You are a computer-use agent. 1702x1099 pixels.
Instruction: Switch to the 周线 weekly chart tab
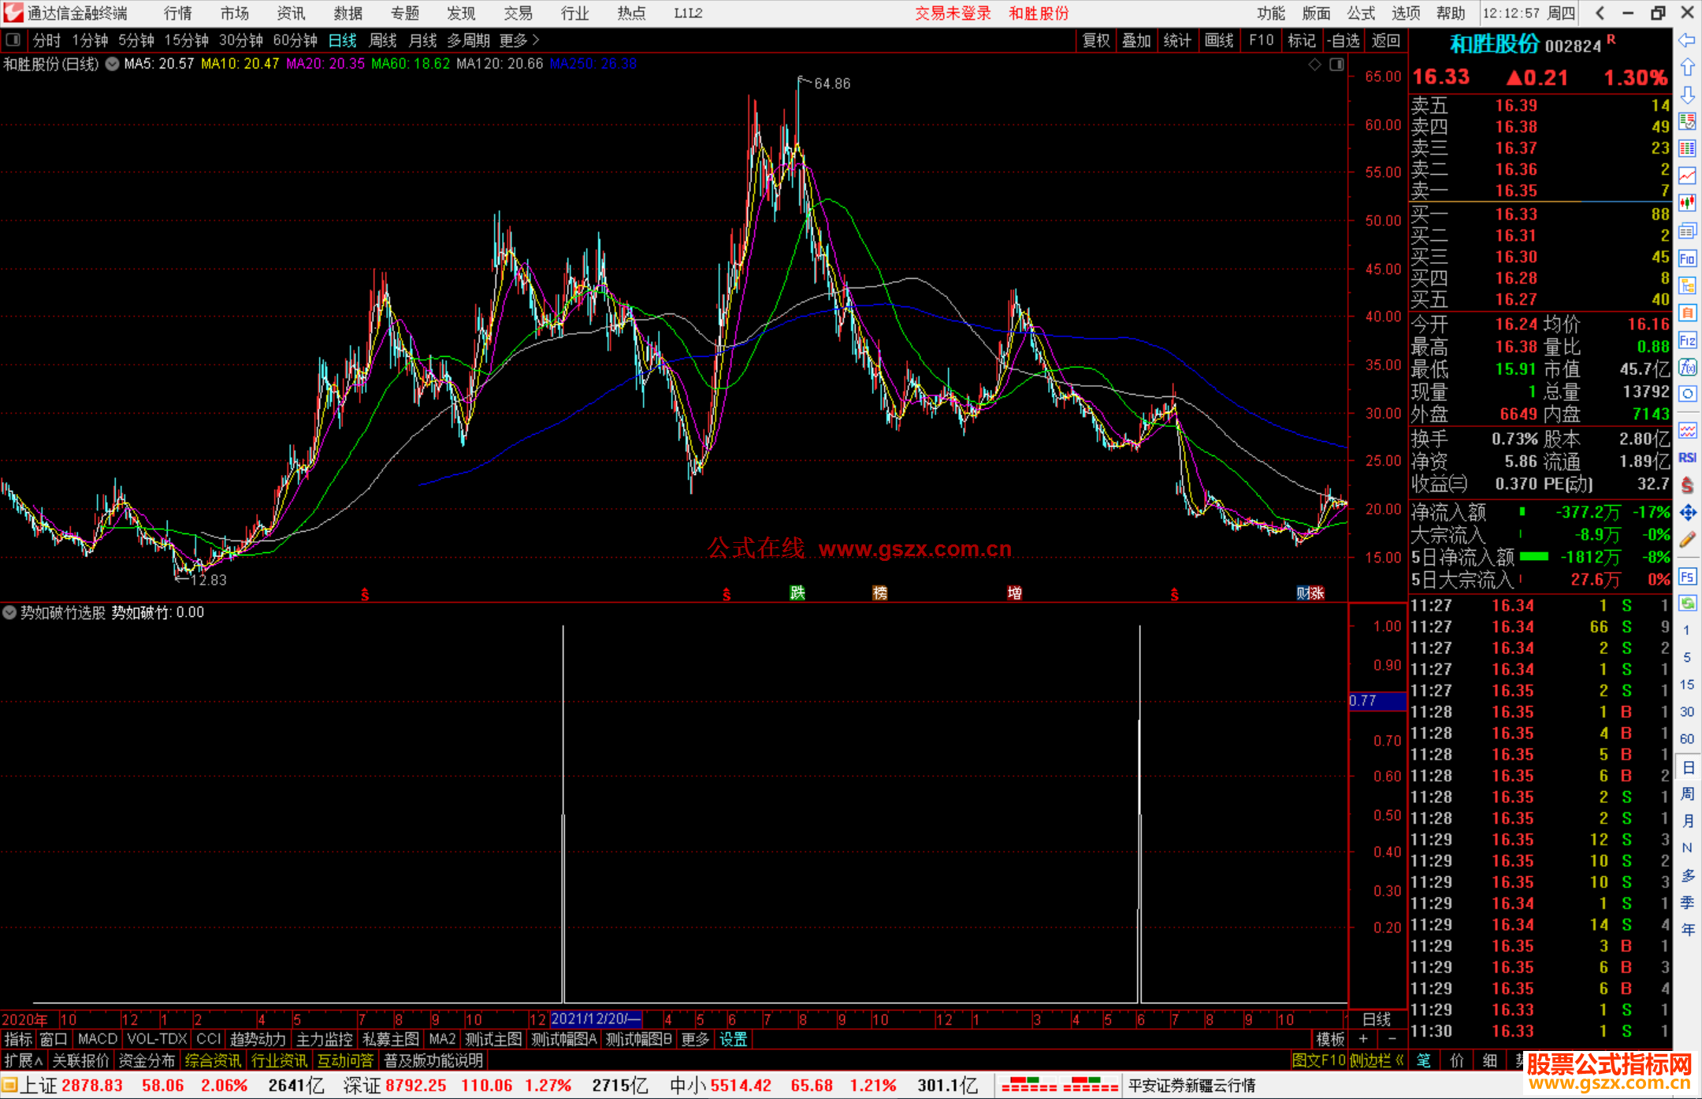tap(383, 39)
